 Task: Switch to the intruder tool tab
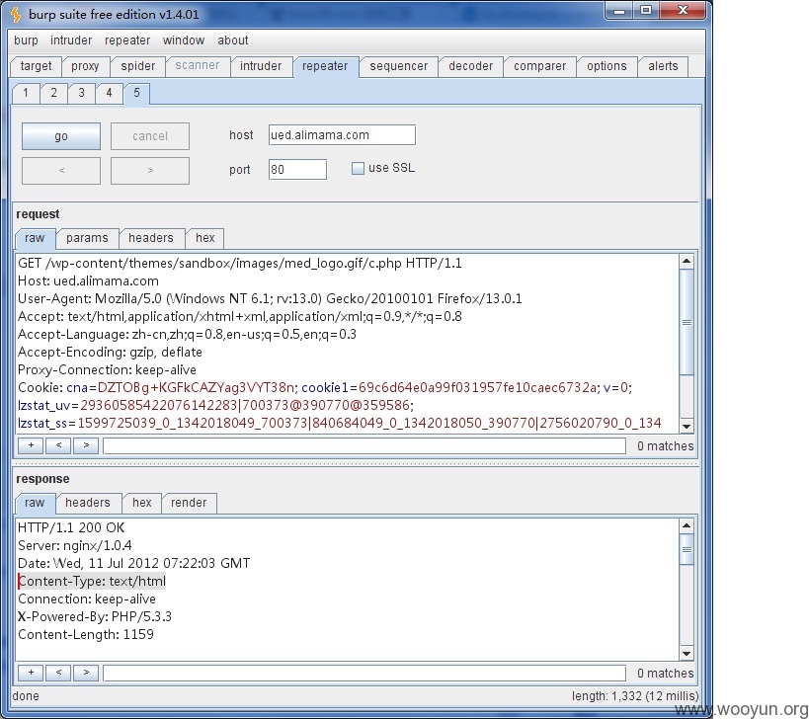click(261, 66)
